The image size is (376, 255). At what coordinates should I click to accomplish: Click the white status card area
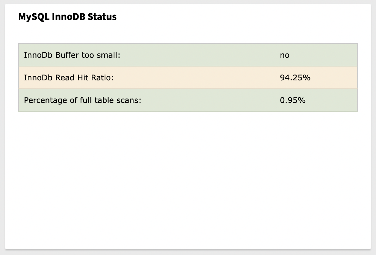point(188,178)
